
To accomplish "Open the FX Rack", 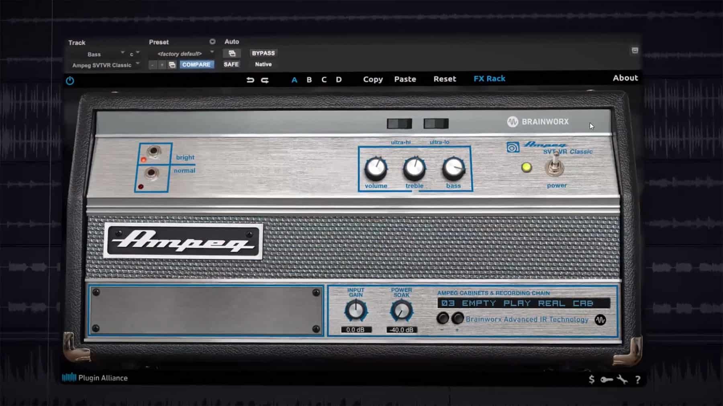I will (x=489, y=78).
